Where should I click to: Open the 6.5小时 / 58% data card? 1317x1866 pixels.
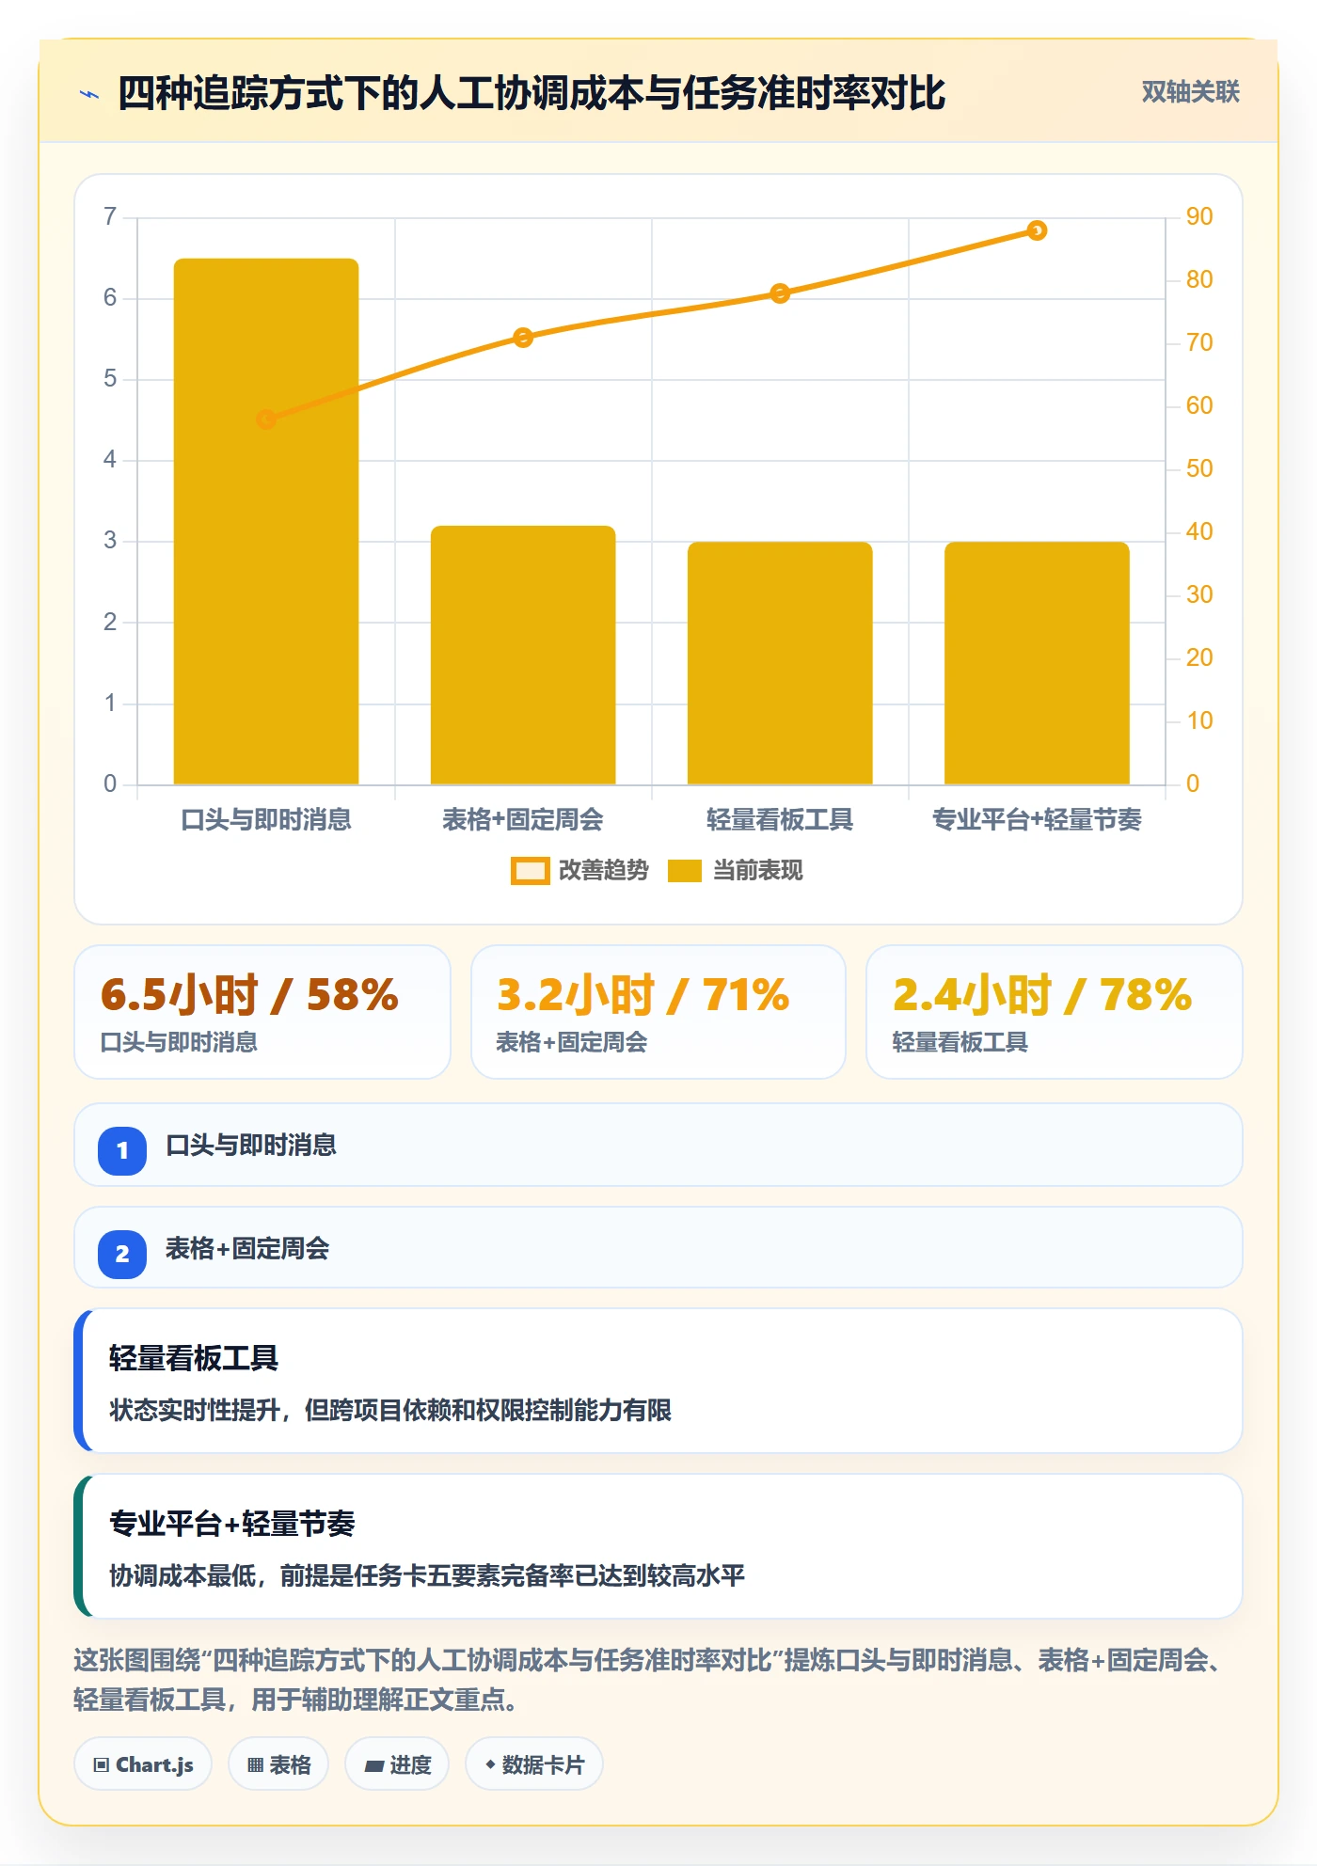point(262,1012)
